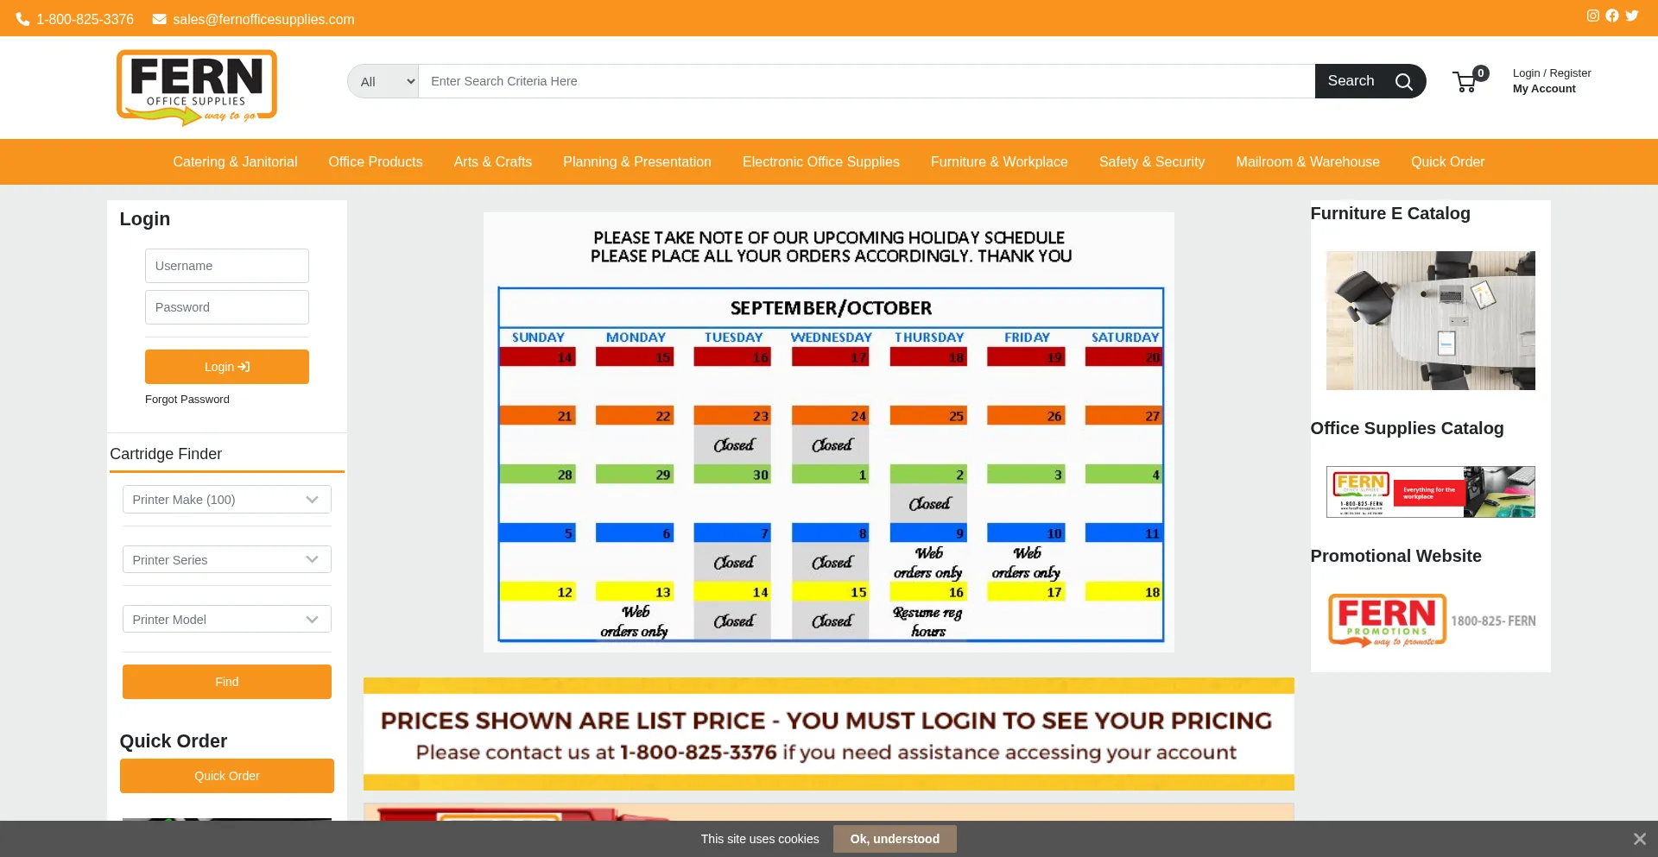Open the Fern Promotions website image

click(x=1431, y=621)
